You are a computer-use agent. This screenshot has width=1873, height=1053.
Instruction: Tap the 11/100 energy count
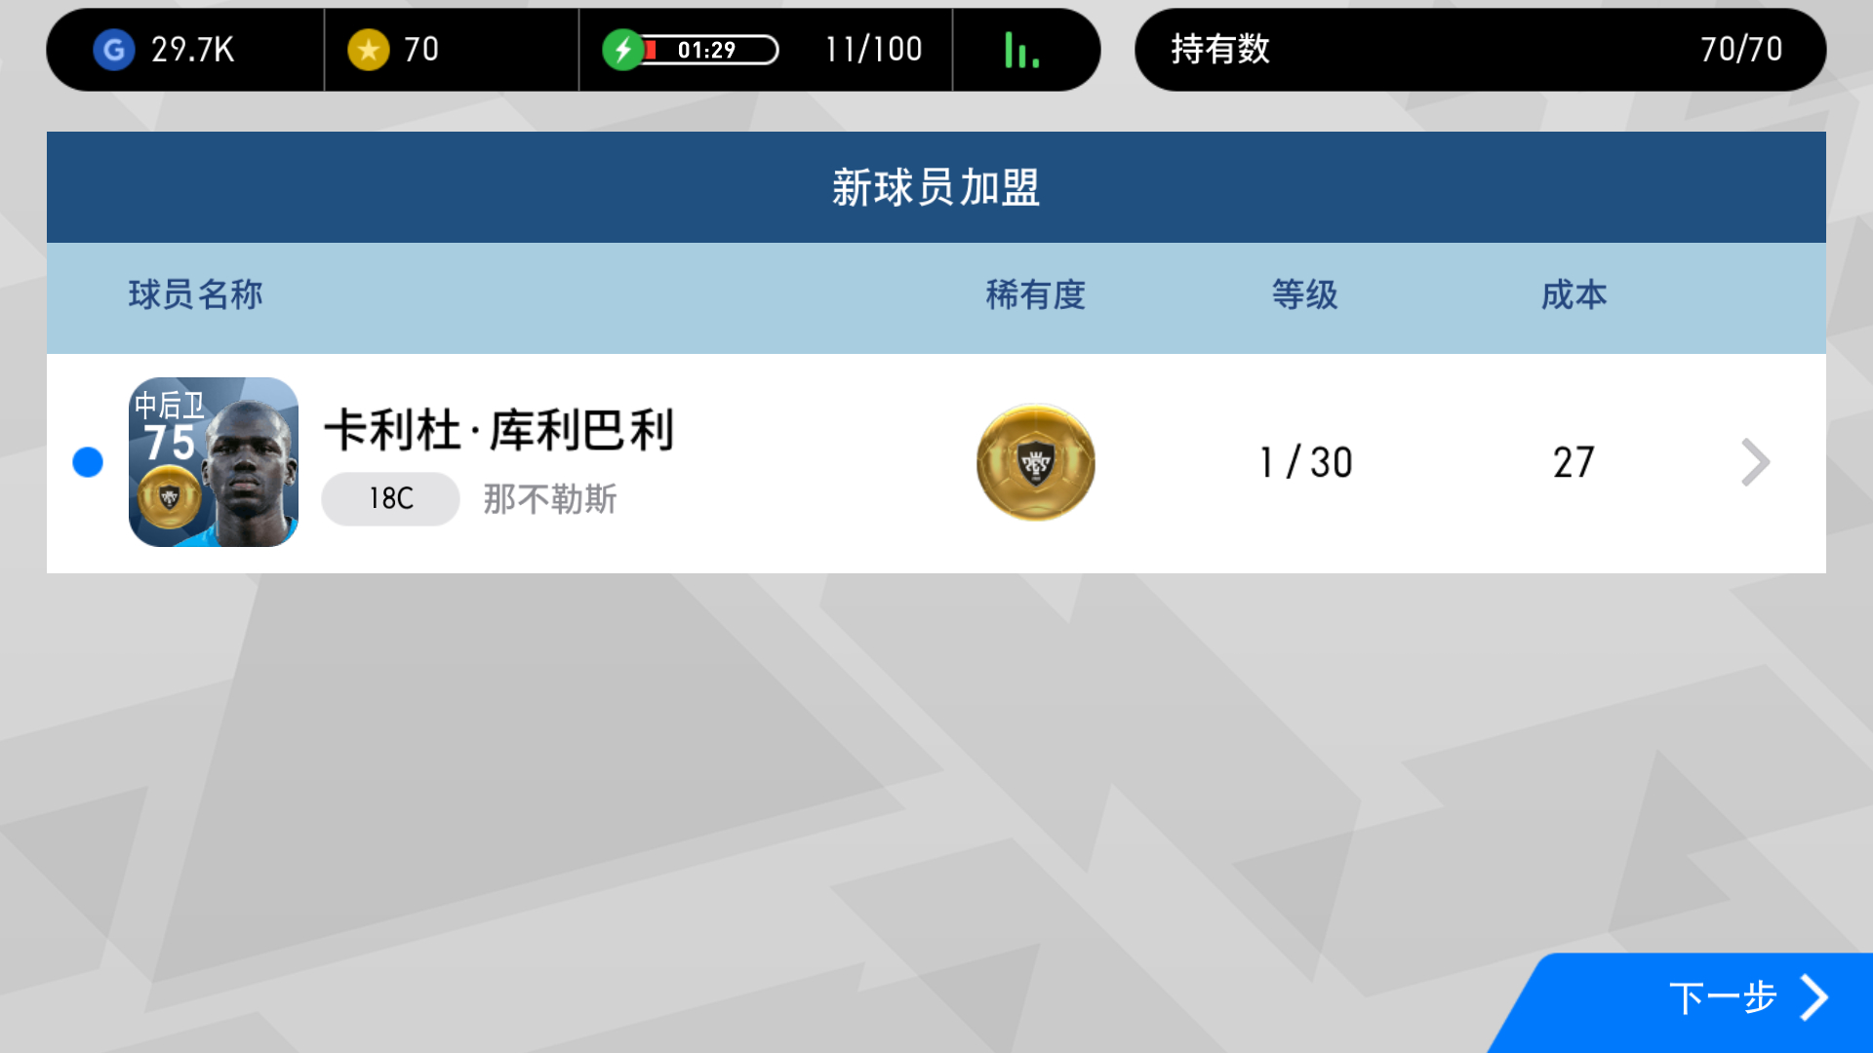[874, 50]
